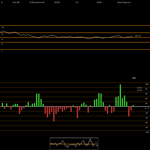Click the MR panel label

[134, 78]
